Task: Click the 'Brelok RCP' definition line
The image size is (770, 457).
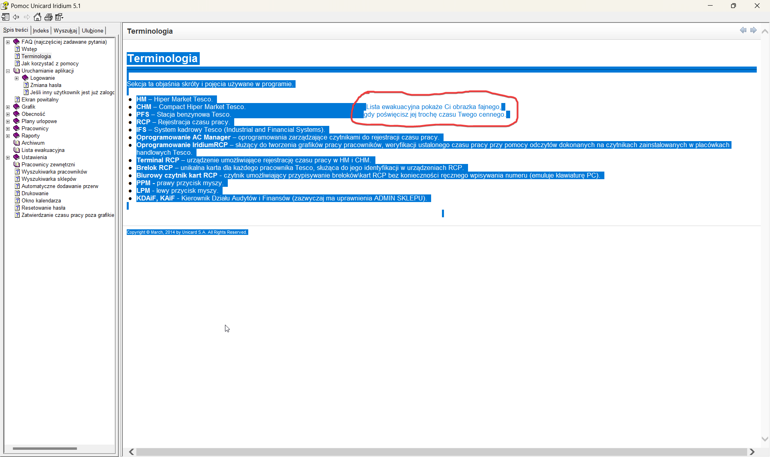Action: 300,168
